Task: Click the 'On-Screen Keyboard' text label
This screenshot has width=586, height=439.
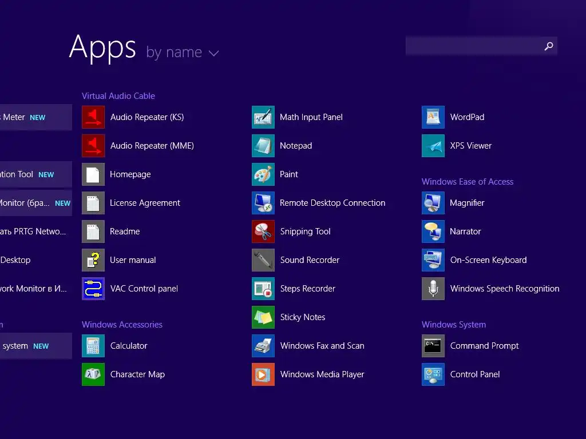Action: pos(489,260)
